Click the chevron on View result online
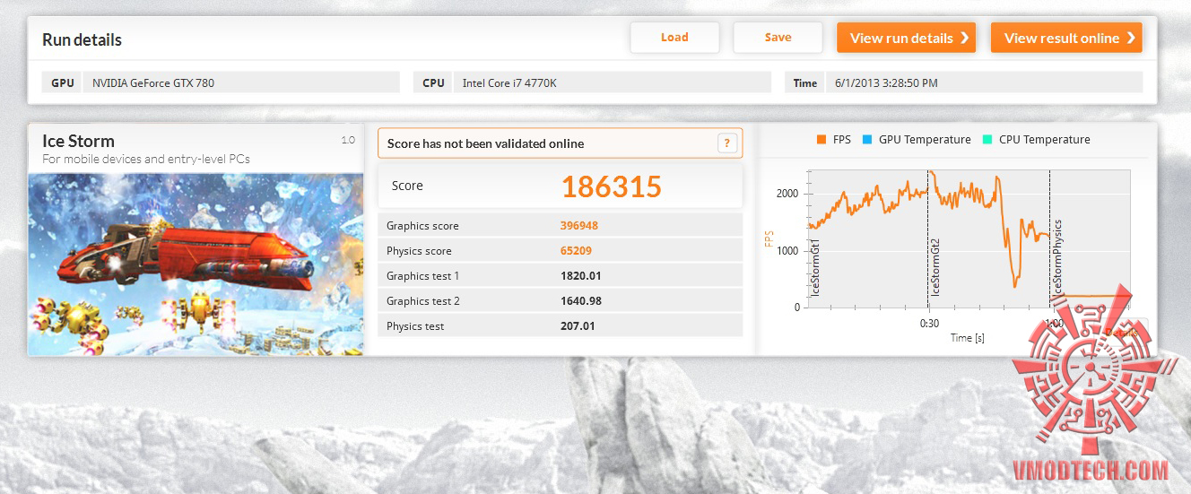This screenshot has width=1191, height=494. pos(1131,38)
